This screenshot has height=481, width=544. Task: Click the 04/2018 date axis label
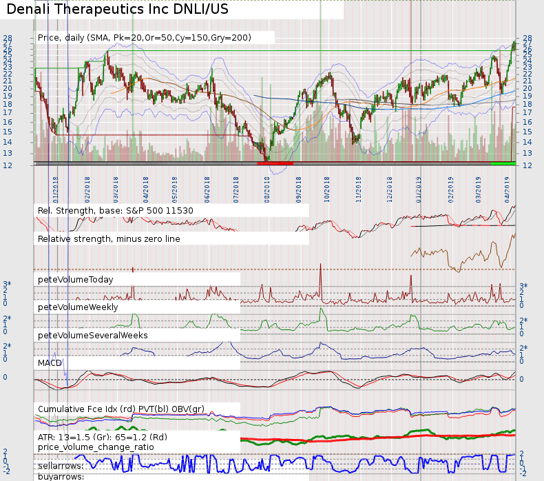point(146,190)
